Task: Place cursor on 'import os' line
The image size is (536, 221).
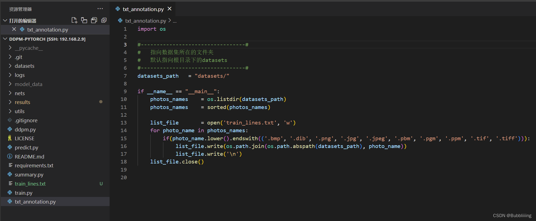Action: [x=152, y=29]
